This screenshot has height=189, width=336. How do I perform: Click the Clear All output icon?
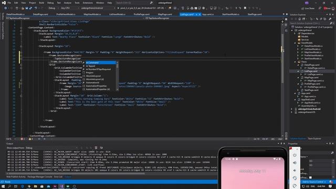[96, 148]
